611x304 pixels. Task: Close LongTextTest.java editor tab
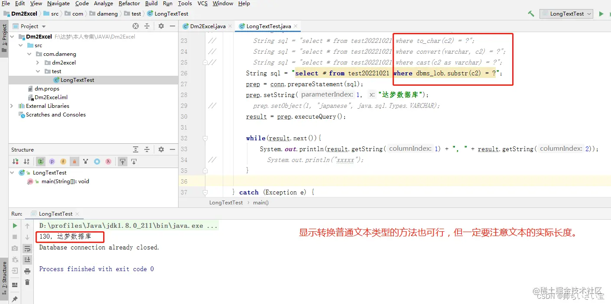tap(296, 26)
